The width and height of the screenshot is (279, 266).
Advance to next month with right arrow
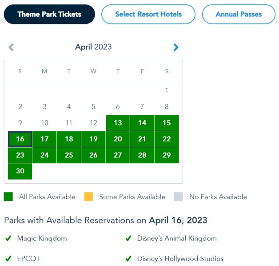176,47
